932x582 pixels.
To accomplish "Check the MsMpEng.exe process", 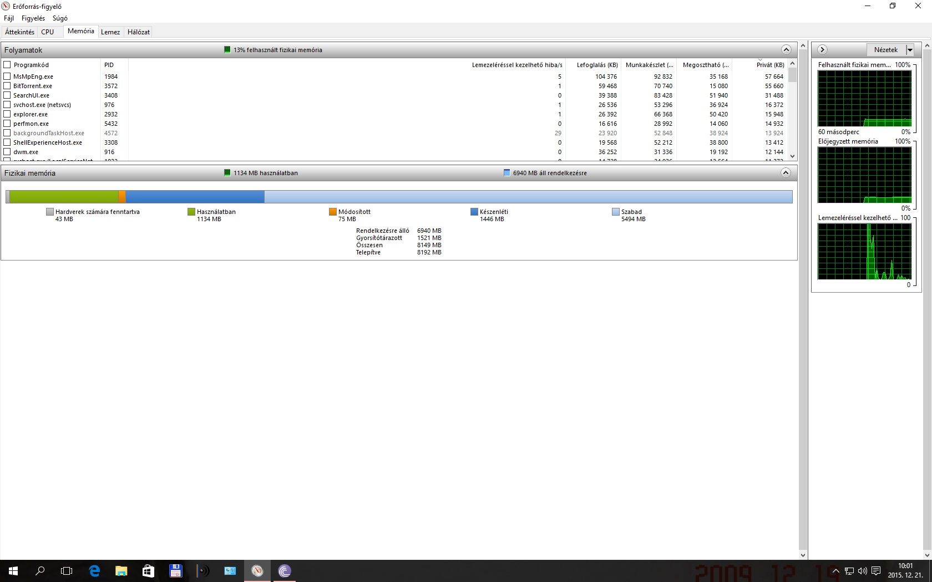I will (x=7, y=76).
